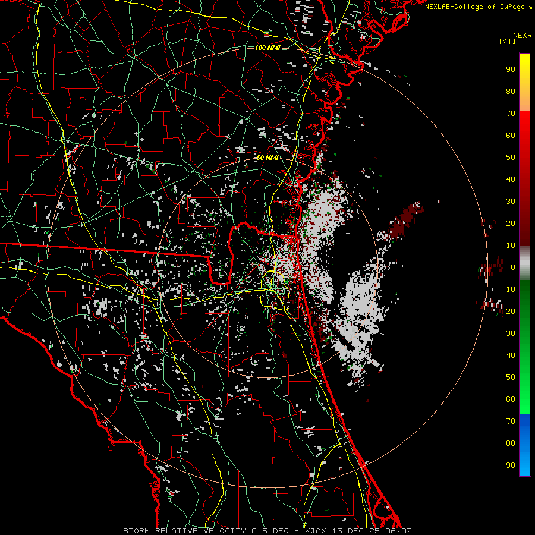Click the -20 value on velocity scale
Image resolution: width=535 pixels, height=535 pixels.
click(508, 311)
